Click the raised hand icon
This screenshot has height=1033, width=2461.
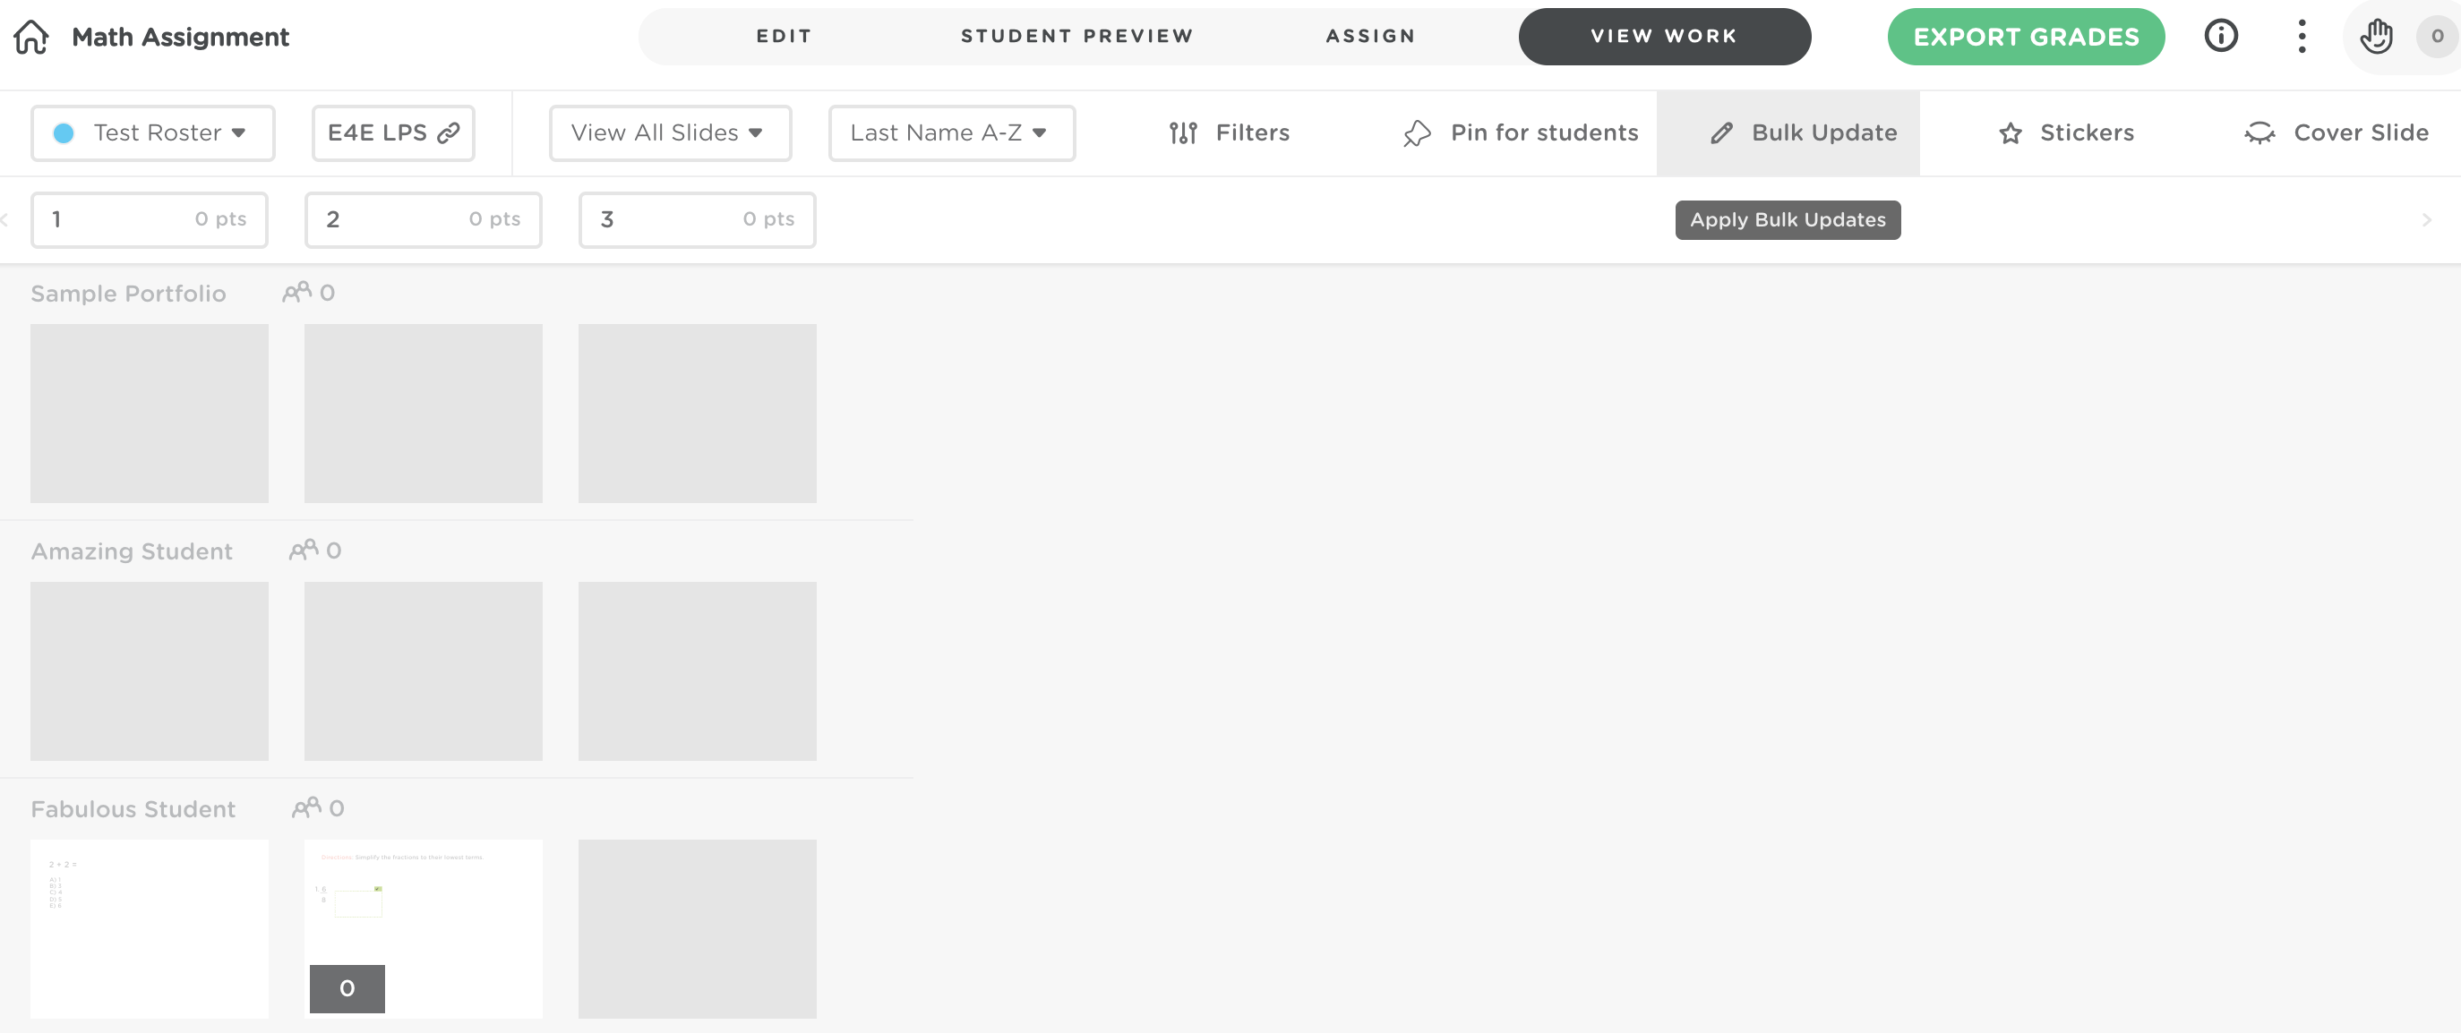coord(2376,37)
